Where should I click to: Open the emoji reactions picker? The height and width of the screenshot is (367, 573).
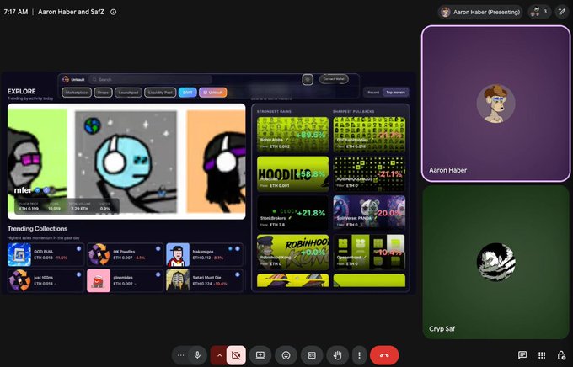tap(286, 355)
